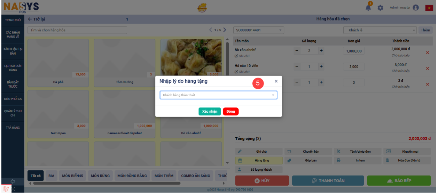
Task: Open Lịch sử đơn hàng in sidebar
Action: point(13,68)
